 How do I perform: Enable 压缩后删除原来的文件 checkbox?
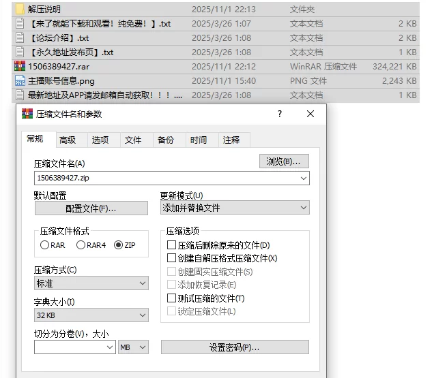[172, 245]
